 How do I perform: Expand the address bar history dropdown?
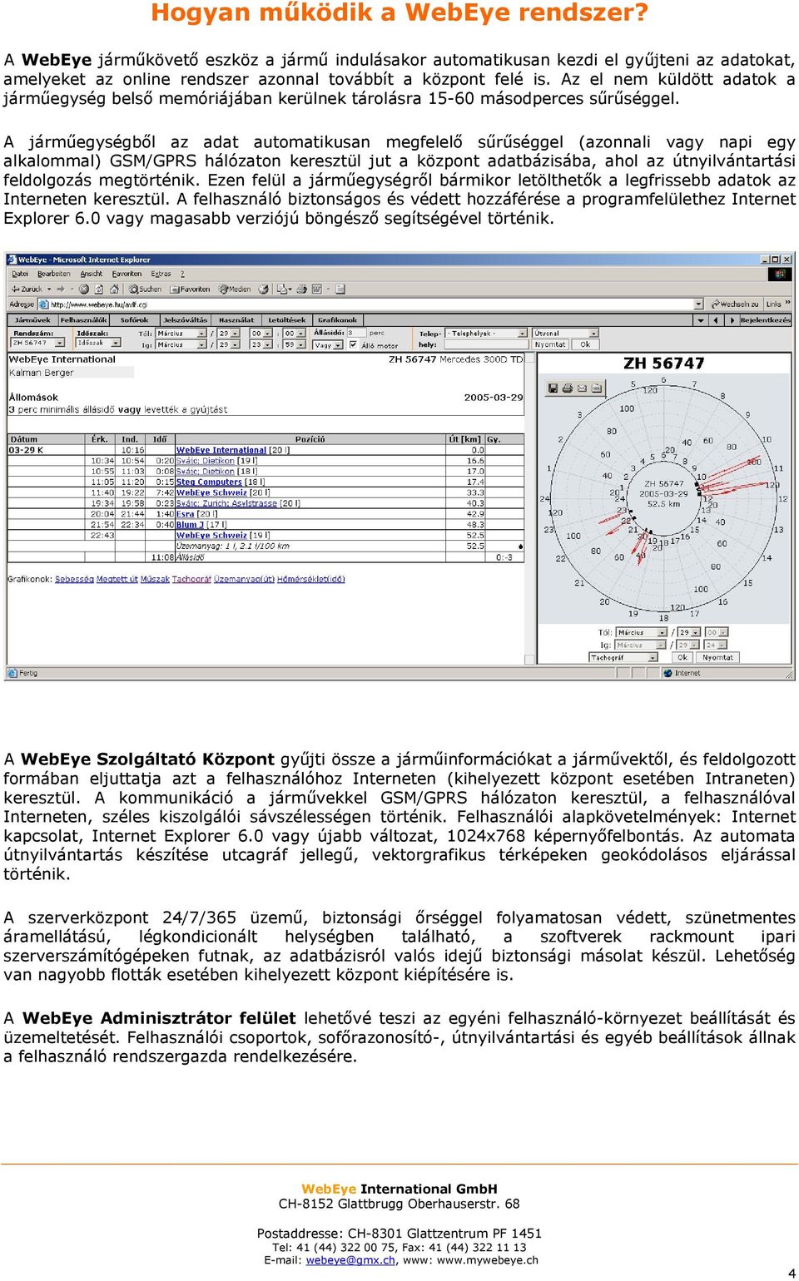(698, 304)
